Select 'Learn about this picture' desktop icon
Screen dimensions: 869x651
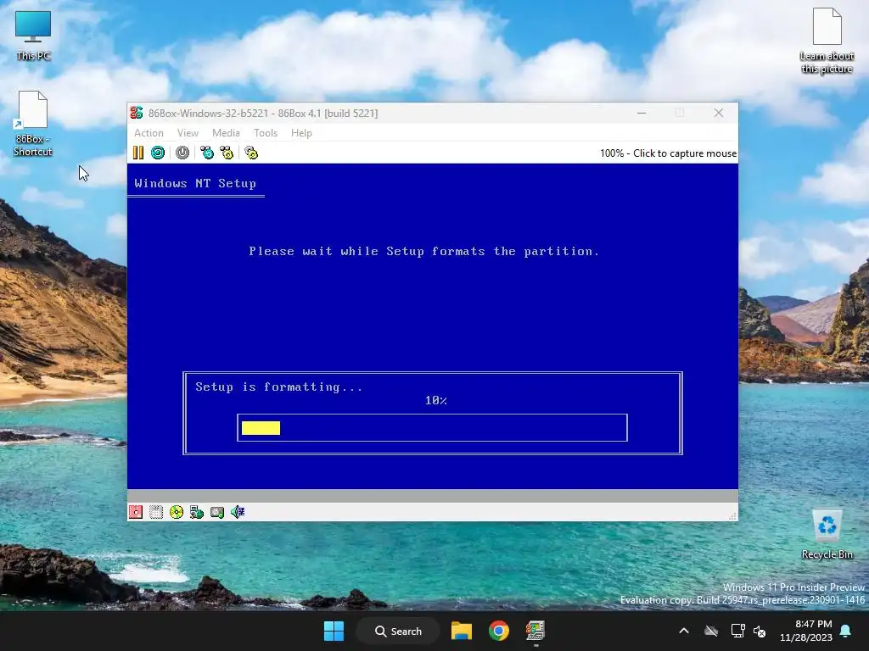pos(827,41)
